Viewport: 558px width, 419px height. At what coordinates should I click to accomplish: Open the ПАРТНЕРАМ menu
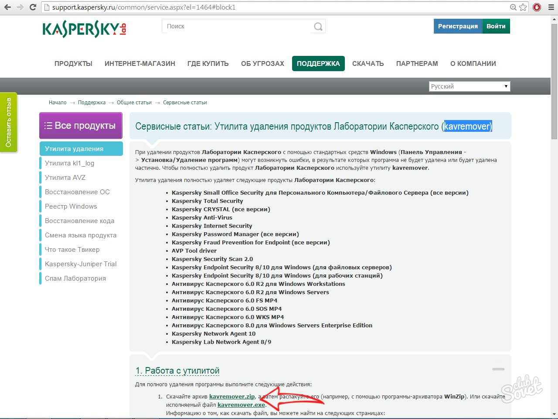click(417, 64)
